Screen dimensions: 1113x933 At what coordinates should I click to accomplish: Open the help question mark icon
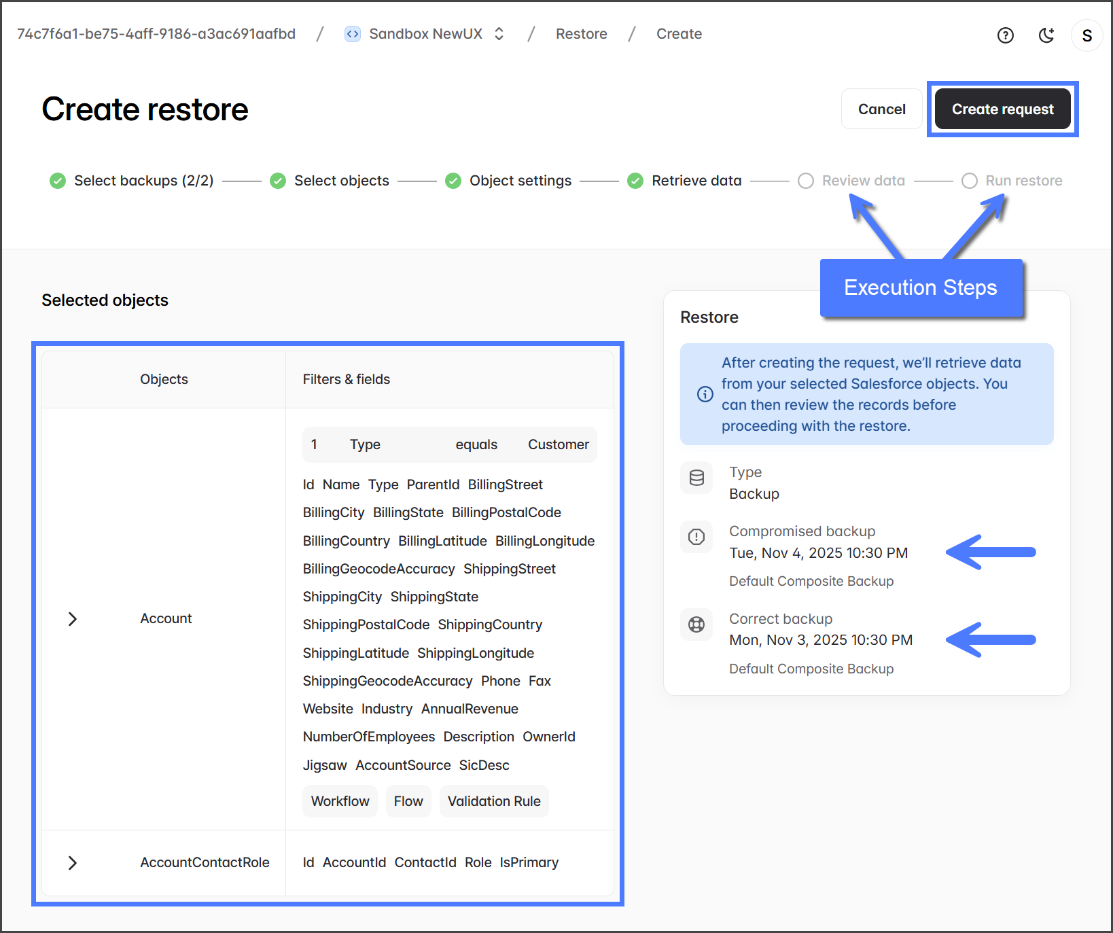[1005, 35]
